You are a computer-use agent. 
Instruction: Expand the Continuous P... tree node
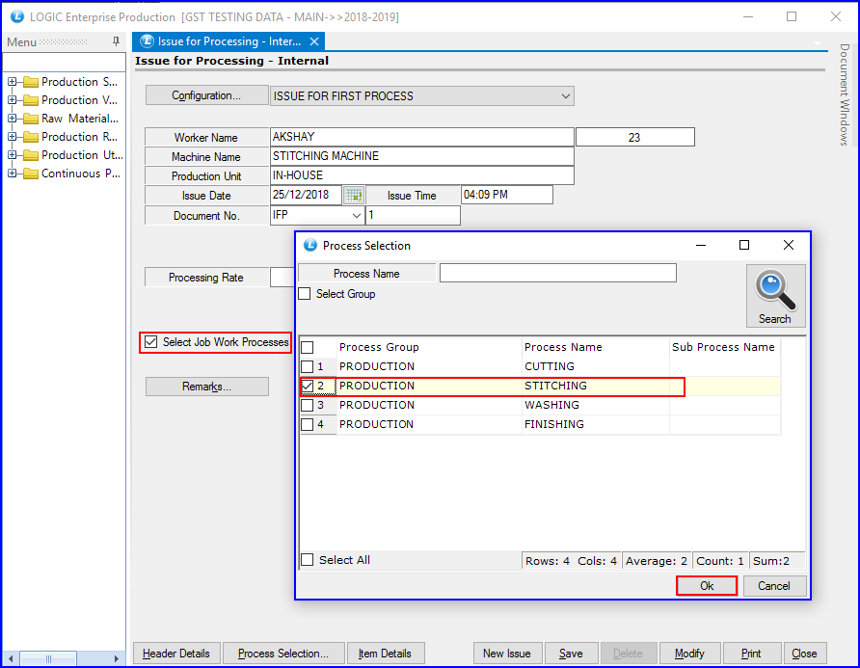13,174
